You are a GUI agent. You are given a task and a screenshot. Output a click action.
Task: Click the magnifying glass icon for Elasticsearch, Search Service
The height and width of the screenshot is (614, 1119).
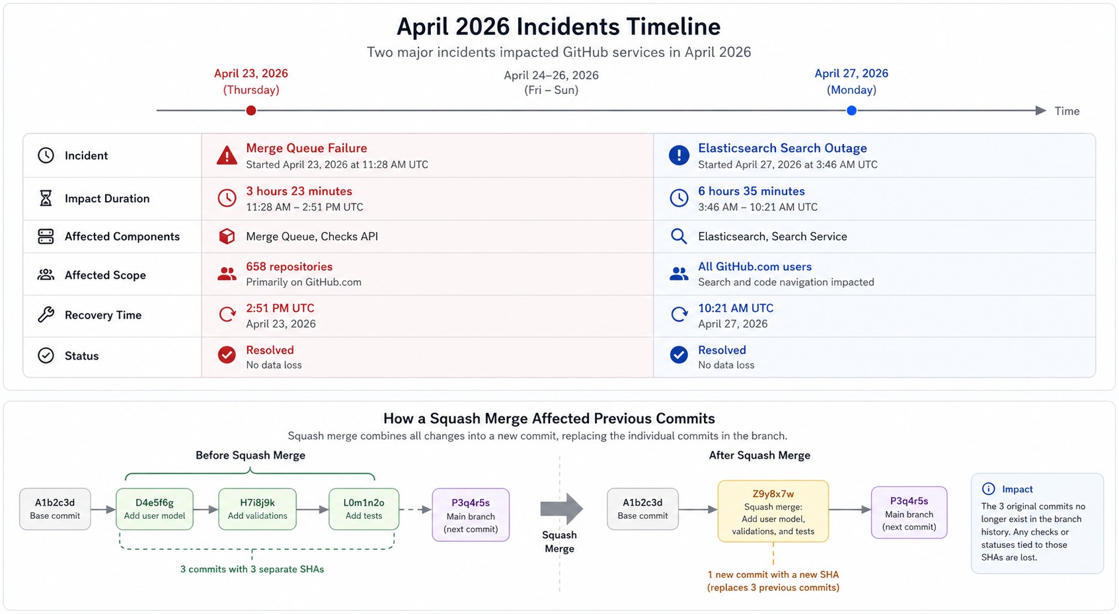click(x=678, y=237)
